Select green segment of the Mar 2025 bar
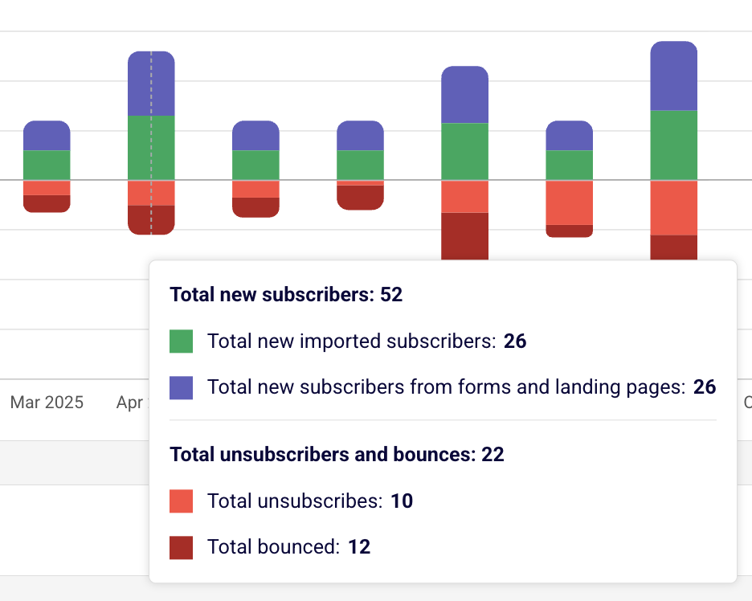Image resolution: width=752 pixels, height=601 pixels. click(47, 166)
